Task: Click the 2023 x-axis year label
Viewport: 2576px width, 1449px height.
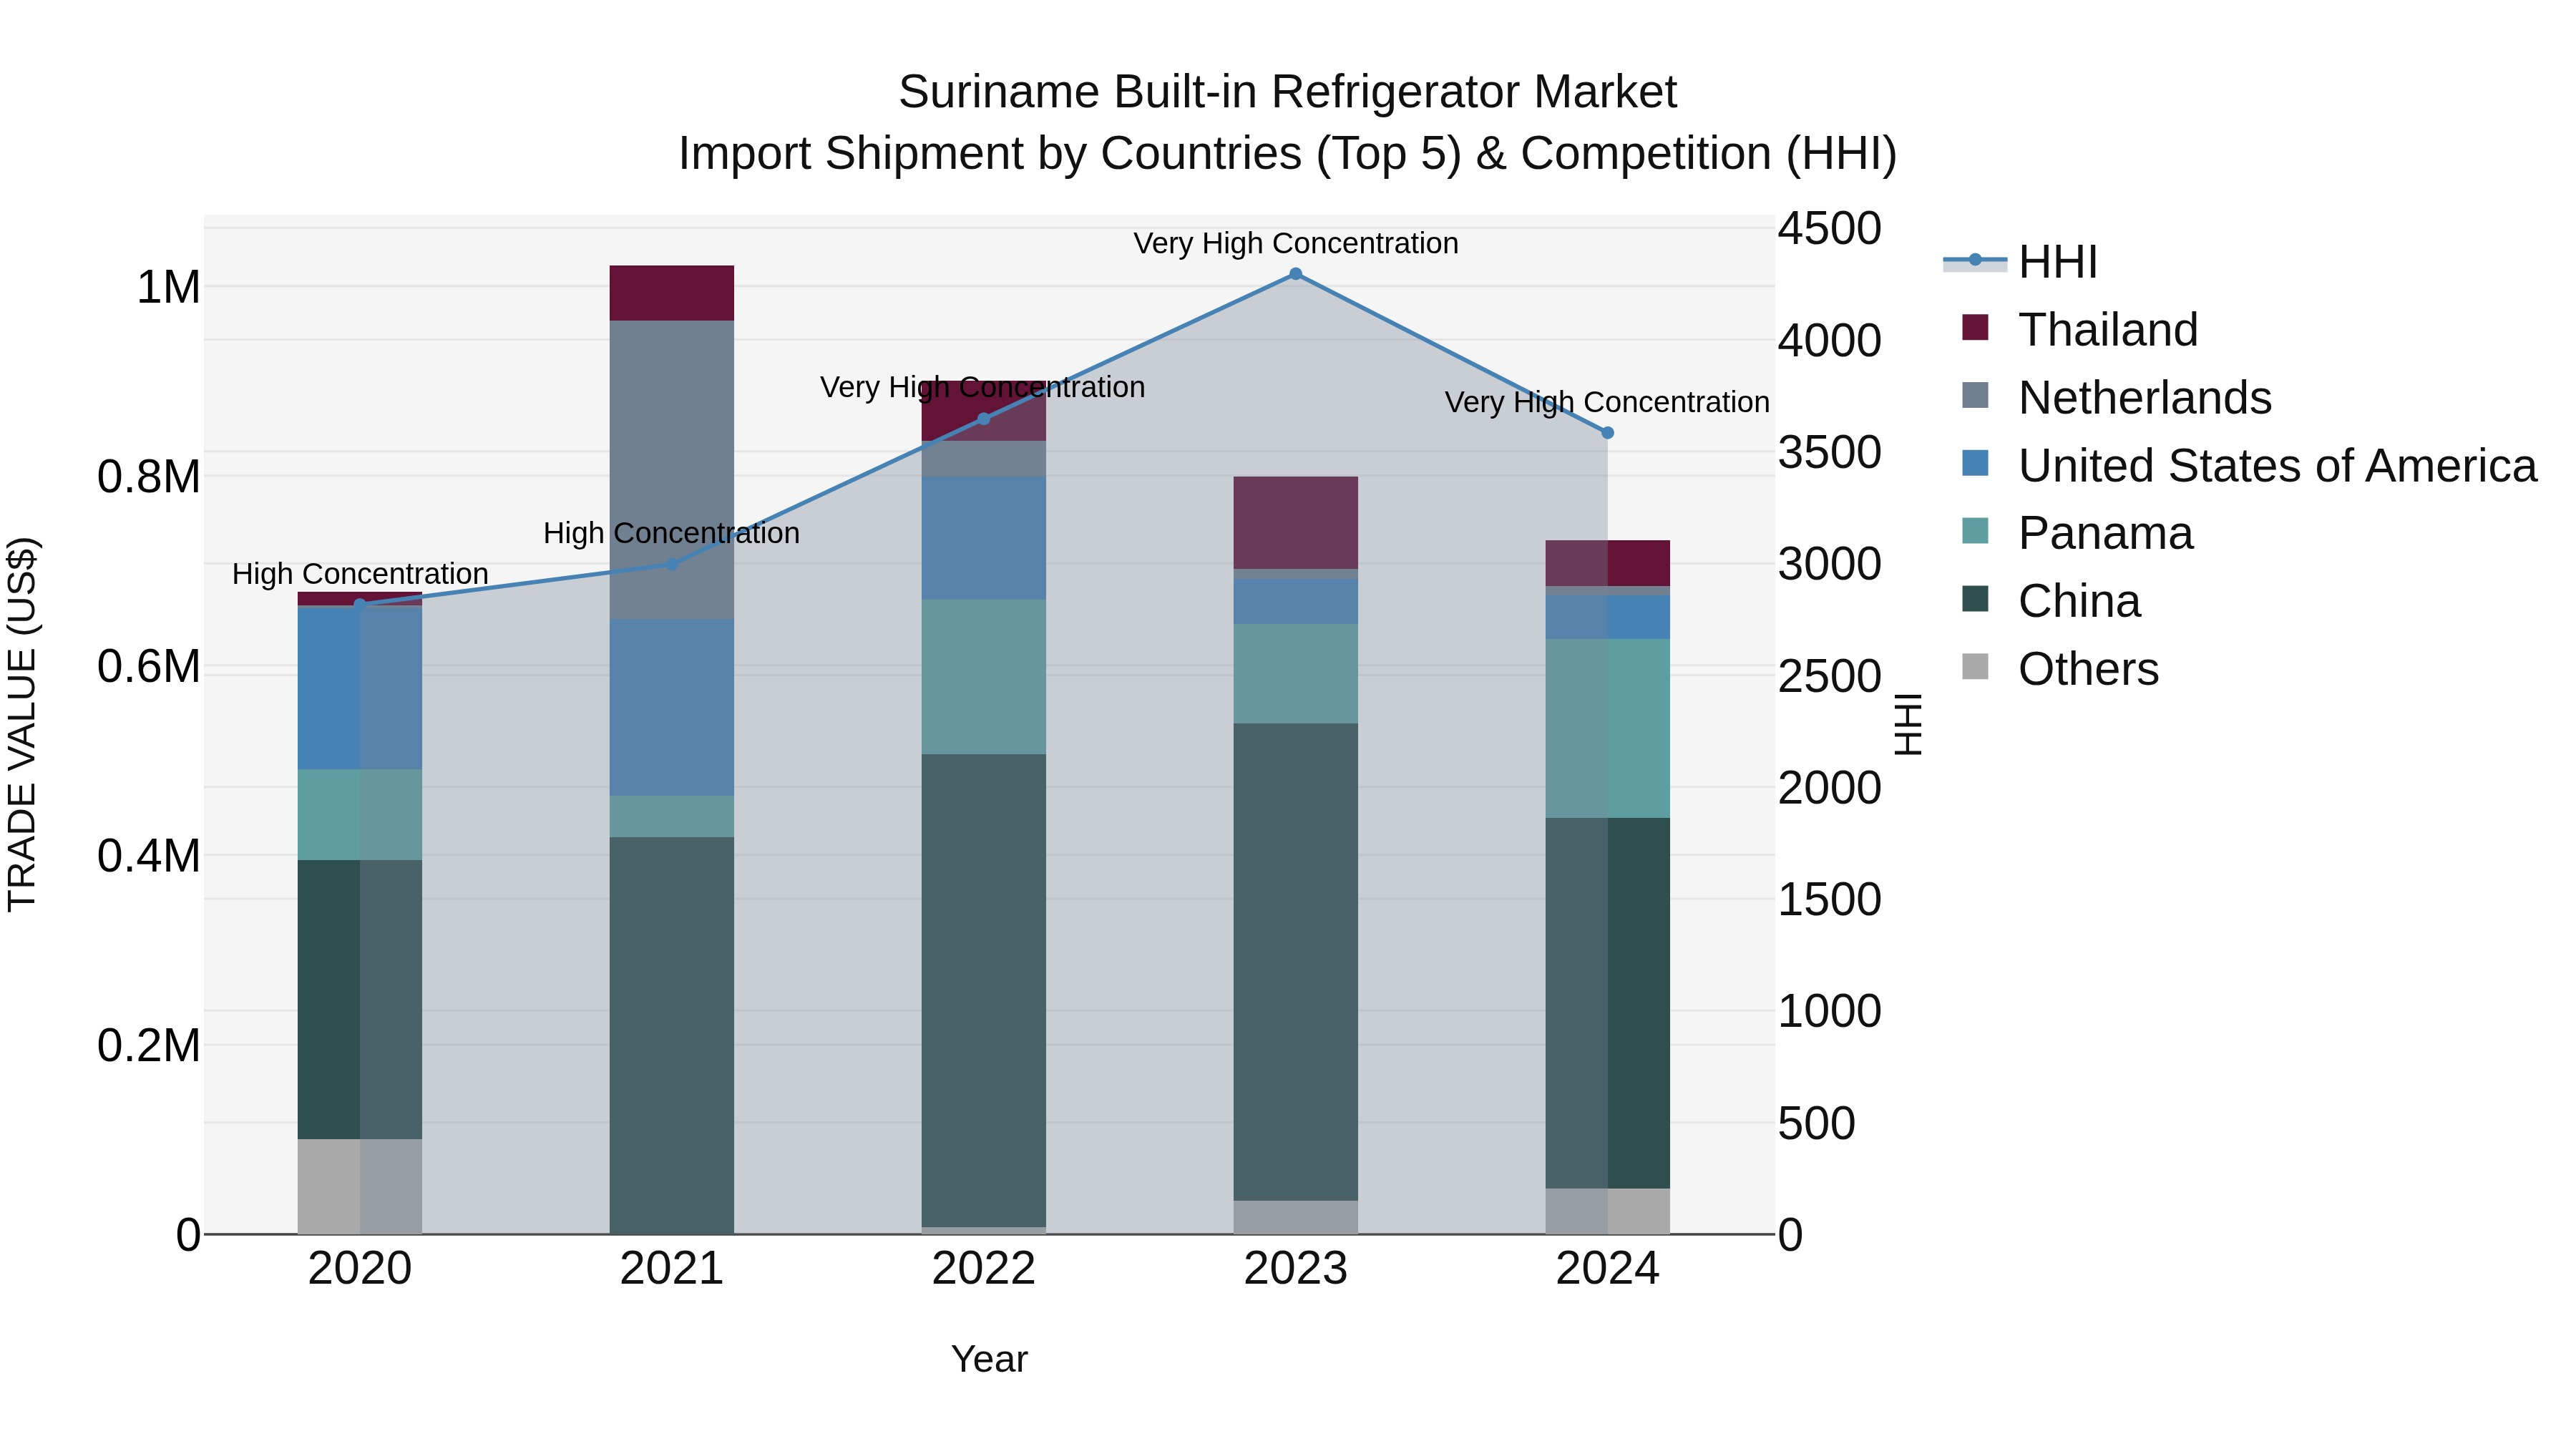Action: click(x=1296, y=1269)
